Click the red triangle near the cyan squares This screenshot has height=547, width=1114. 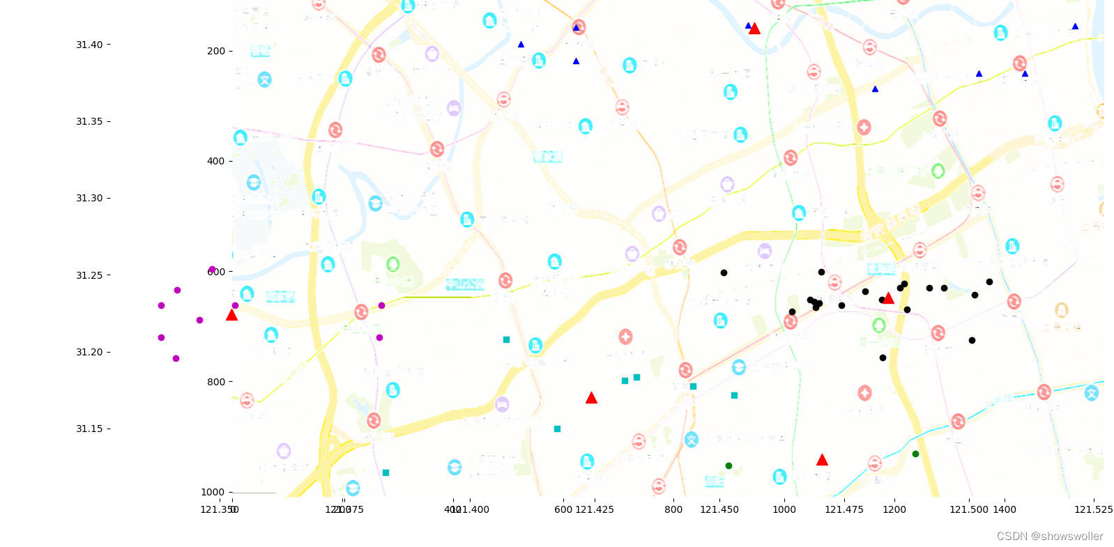591,398
